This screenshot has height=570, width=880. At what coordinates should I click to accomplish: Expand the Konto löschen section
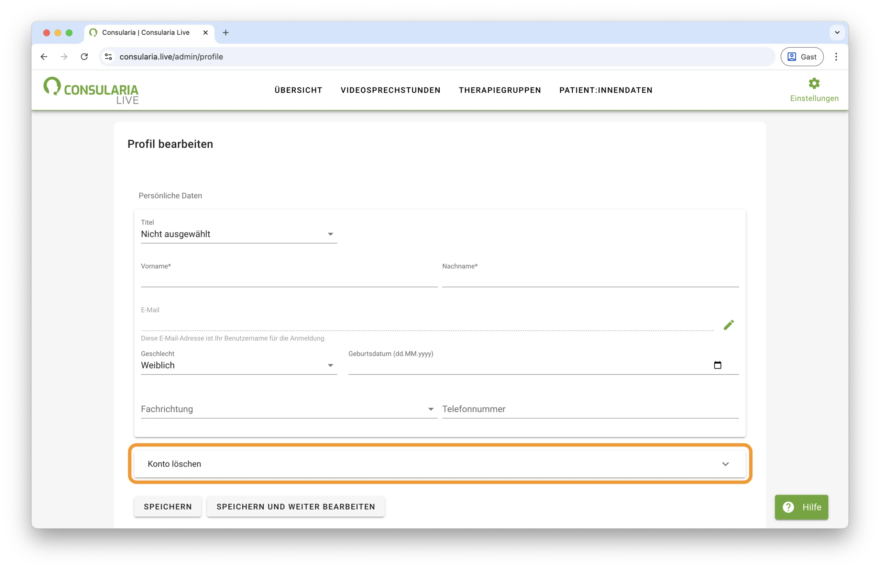439,464
